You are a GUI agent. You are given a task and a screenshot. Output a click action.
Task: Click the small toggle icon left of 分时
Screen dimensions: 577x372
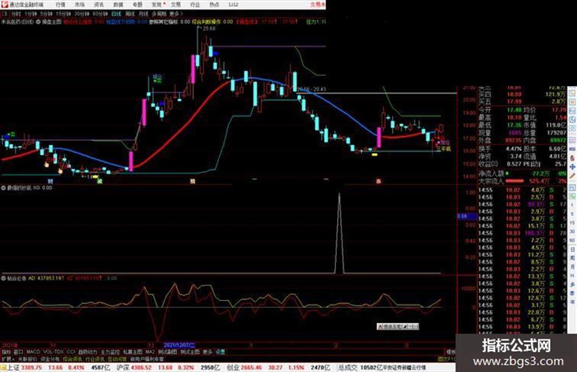5,14
